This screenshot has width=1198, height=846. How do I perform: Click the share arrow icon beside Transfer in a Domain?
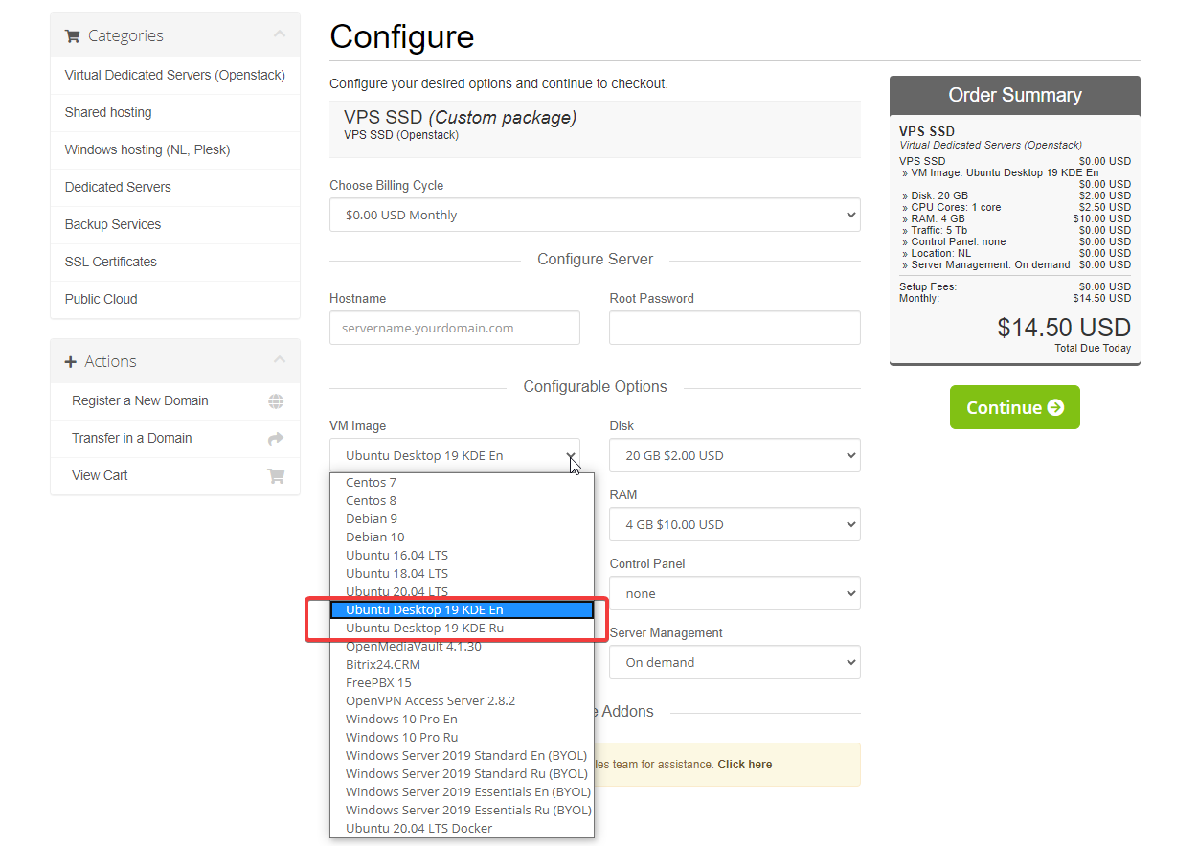click(x=276, y=439)
